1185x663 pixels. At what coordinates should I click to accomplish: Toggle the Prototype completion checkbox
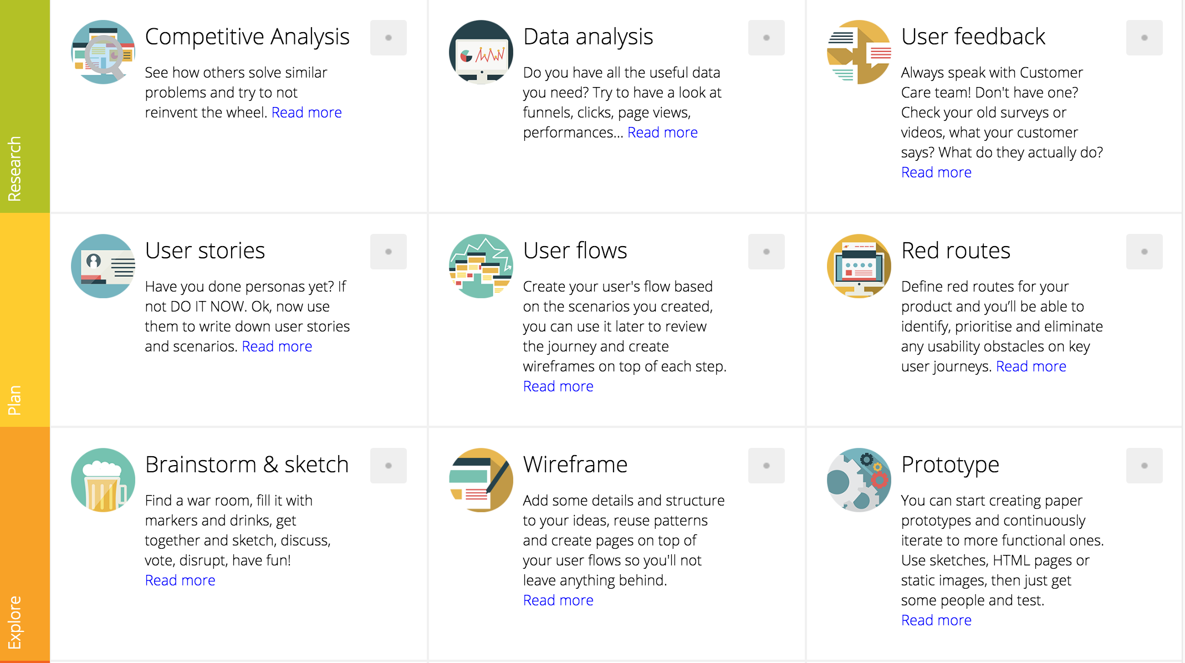coord(1144,466)
